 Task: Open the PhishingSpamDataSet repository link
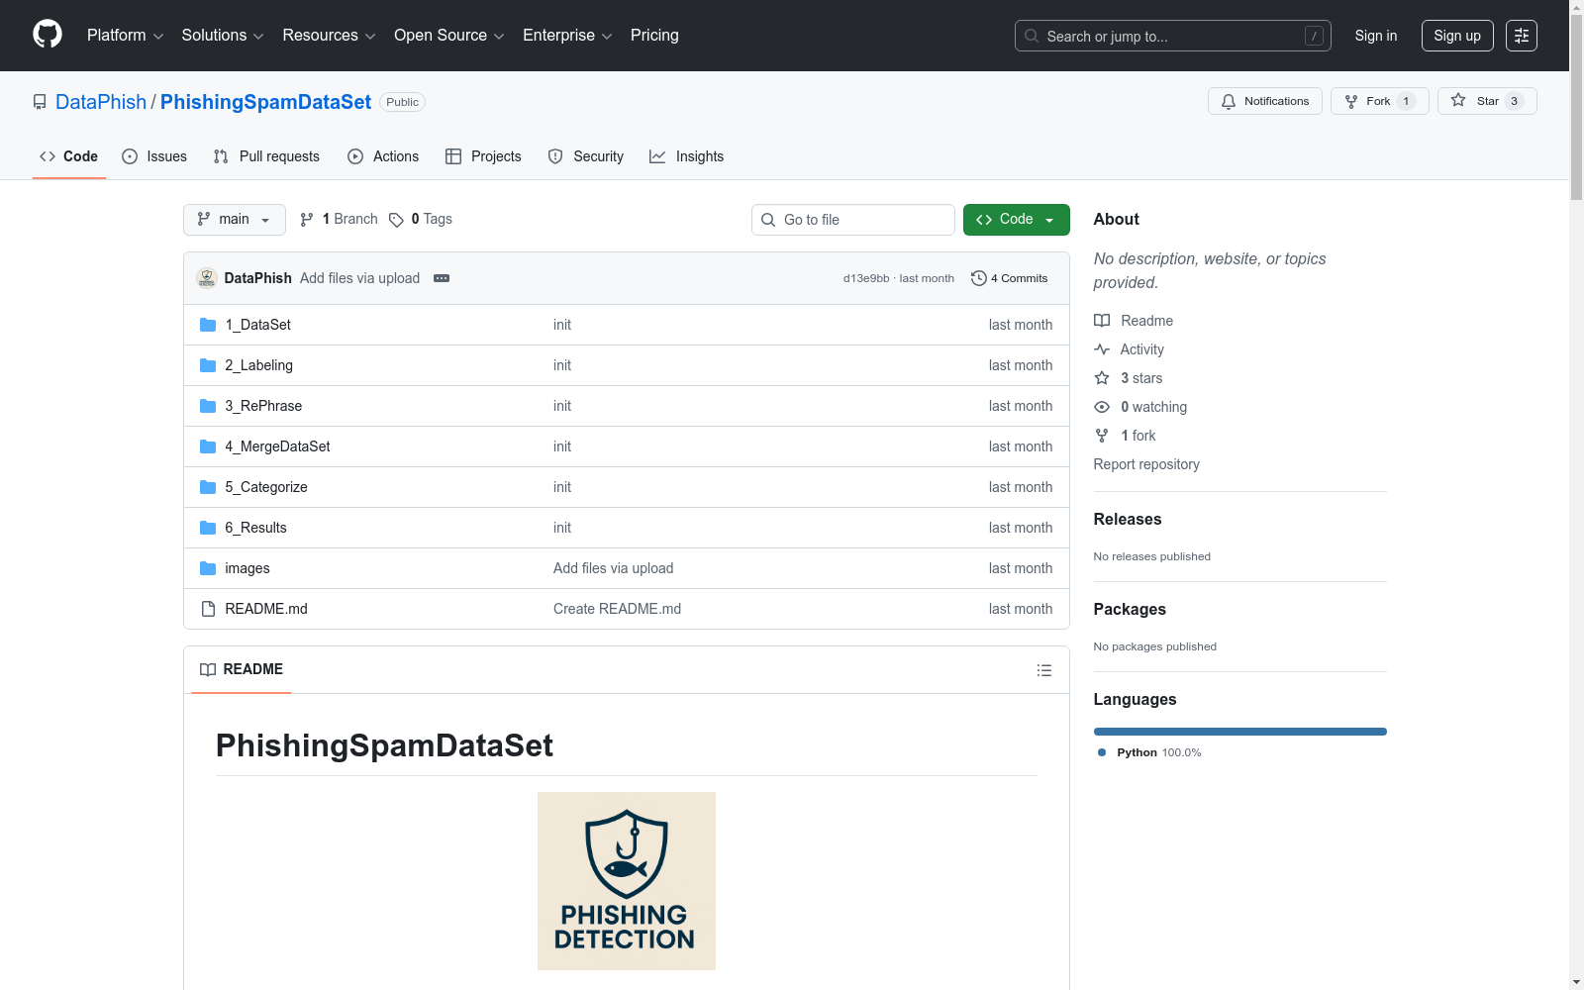point(265,102)
